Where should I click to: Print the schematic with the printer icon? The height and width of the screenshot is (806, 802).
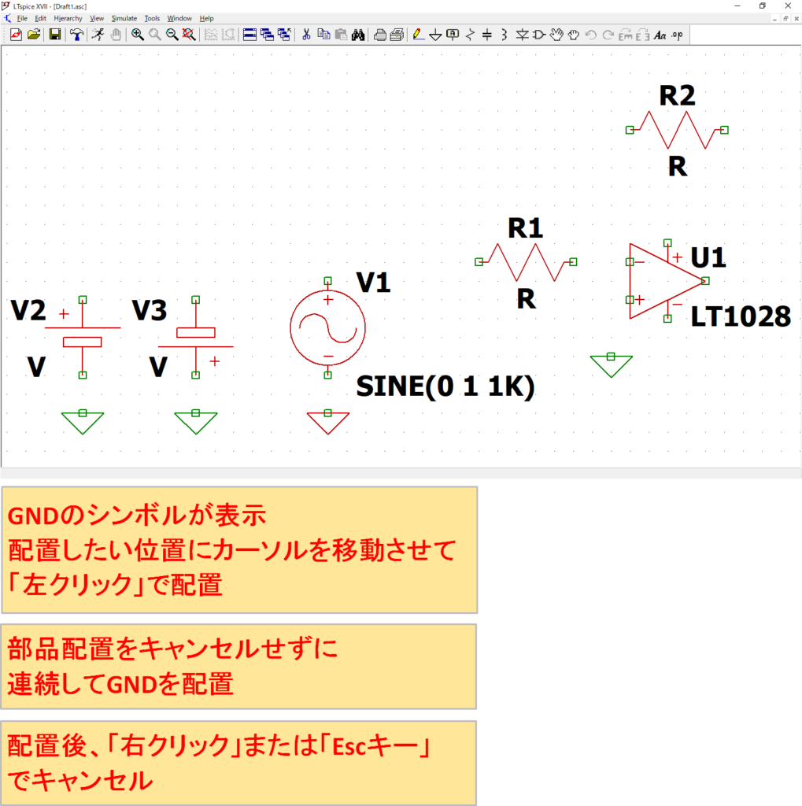point(380,35)
